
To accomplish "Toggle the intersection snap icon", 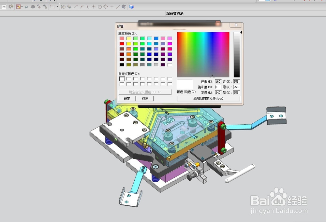I will click(94, 7).
